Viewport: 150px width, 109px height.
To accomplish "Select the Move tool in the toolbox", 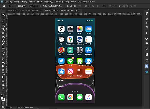I will tap(3, 15).
